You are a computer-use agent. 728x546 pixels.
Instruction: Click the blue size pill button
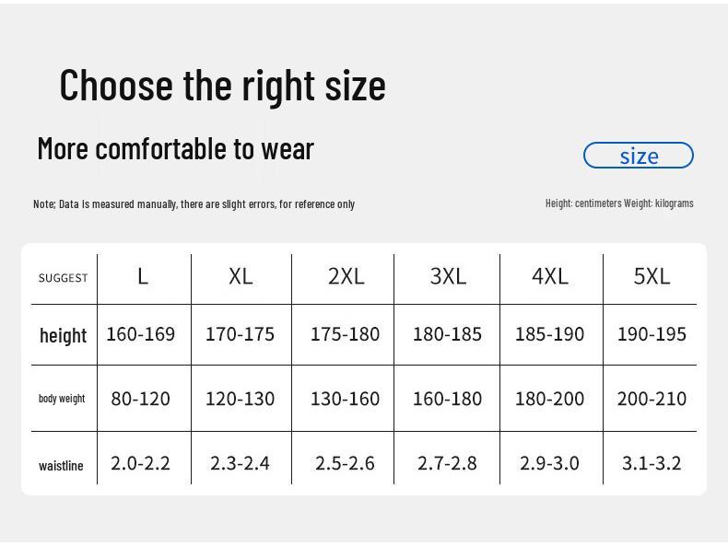click(x=638, y=156)
